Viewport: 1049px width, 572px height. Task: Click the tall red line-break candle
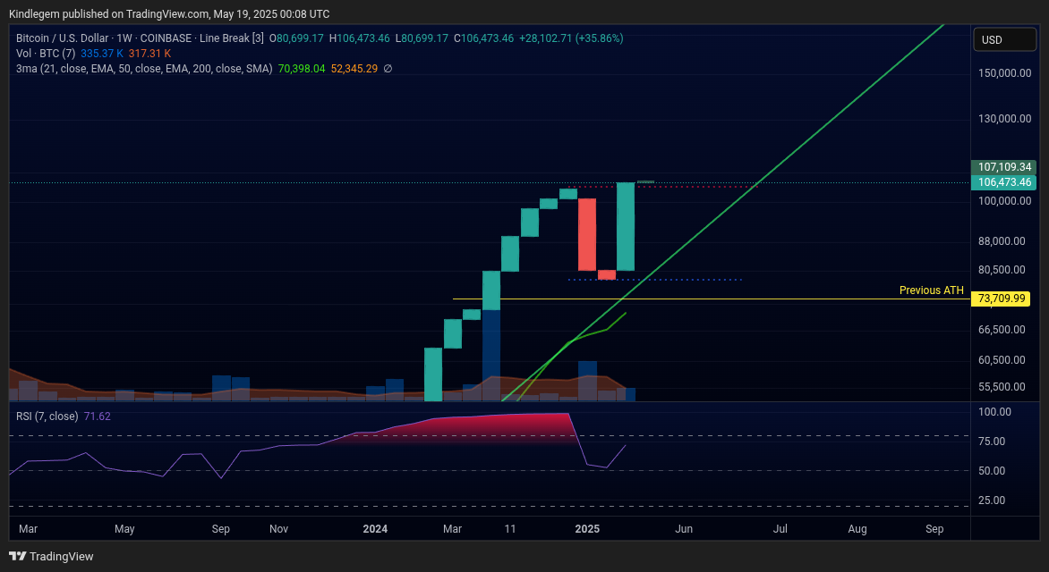(x=587, y=234)
